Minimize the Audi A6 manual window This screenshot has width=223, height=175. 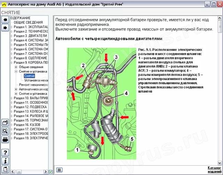[x=207, y=4]
